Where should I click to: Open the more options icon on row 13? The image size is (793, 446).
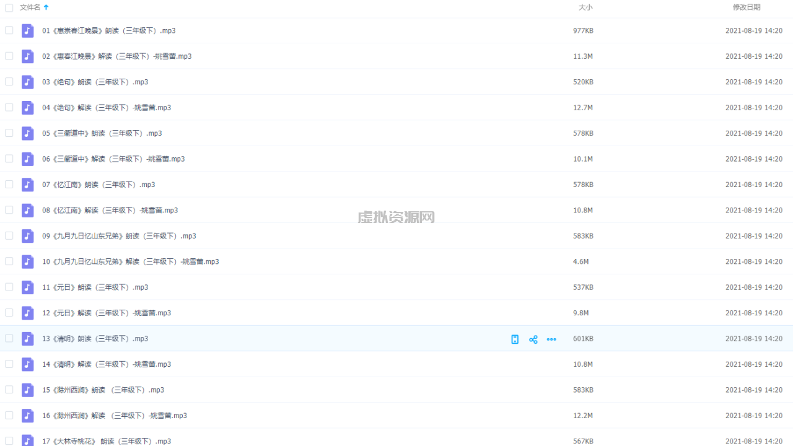click(551, 339)
